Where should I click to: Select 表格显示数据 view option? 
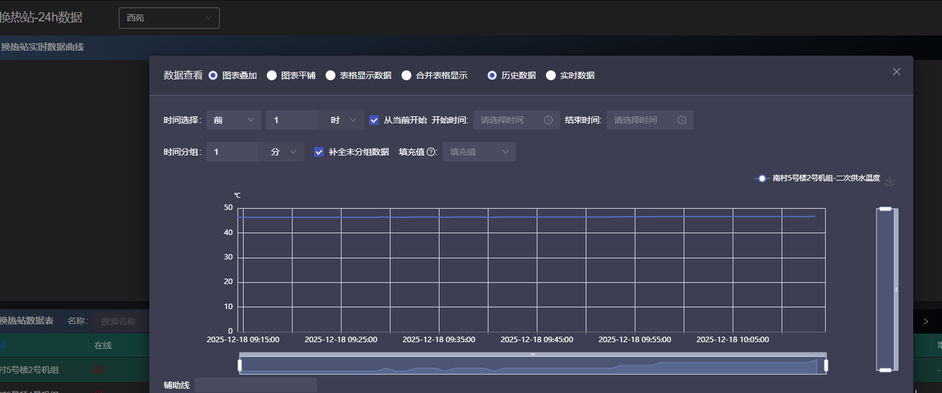[331, 75]
